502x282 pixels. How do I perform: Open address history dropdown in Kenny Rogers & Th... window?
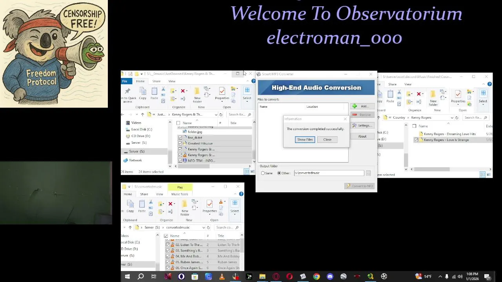(216, 115)
